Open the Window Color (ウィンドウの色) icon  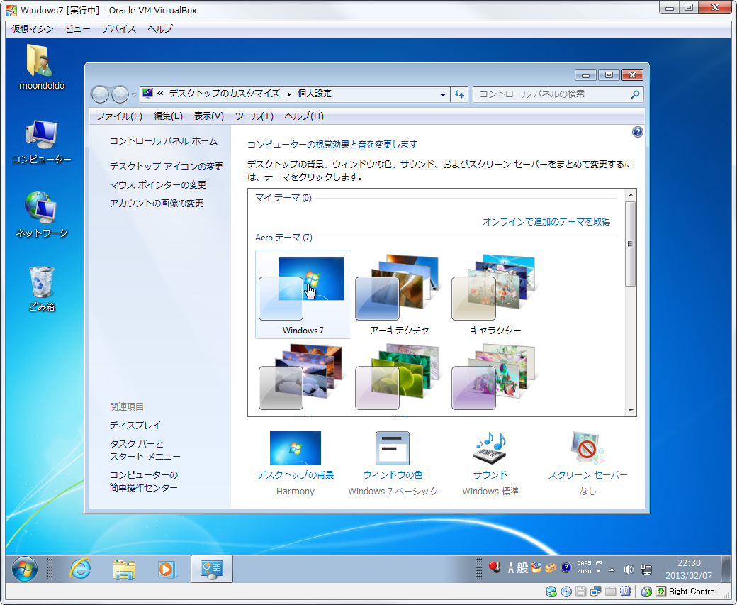[392, 448]
